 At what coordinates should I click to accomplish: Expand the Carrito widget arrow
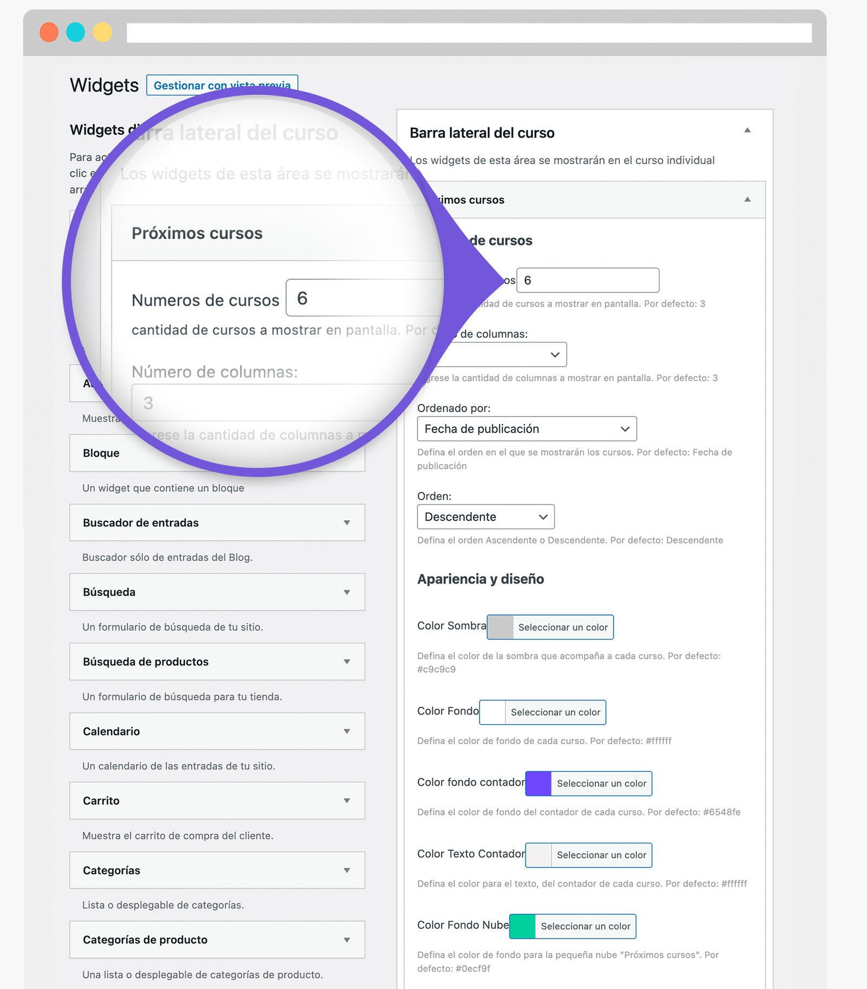(x=347, y=801)
